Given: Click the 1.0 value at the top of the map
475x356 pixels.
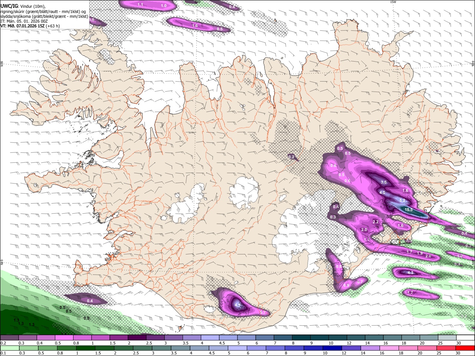Looking at the screenshot, I should point(164,6).
